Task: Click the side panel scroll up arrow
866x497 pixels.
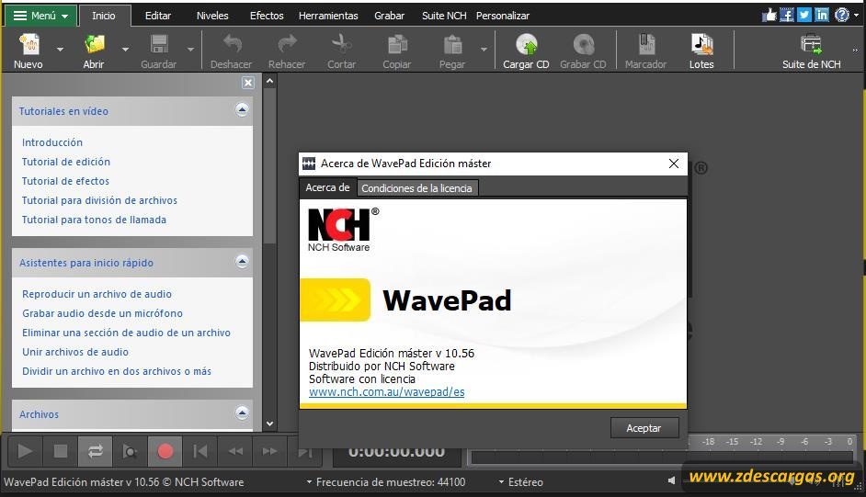Action: tap(269, 81)
